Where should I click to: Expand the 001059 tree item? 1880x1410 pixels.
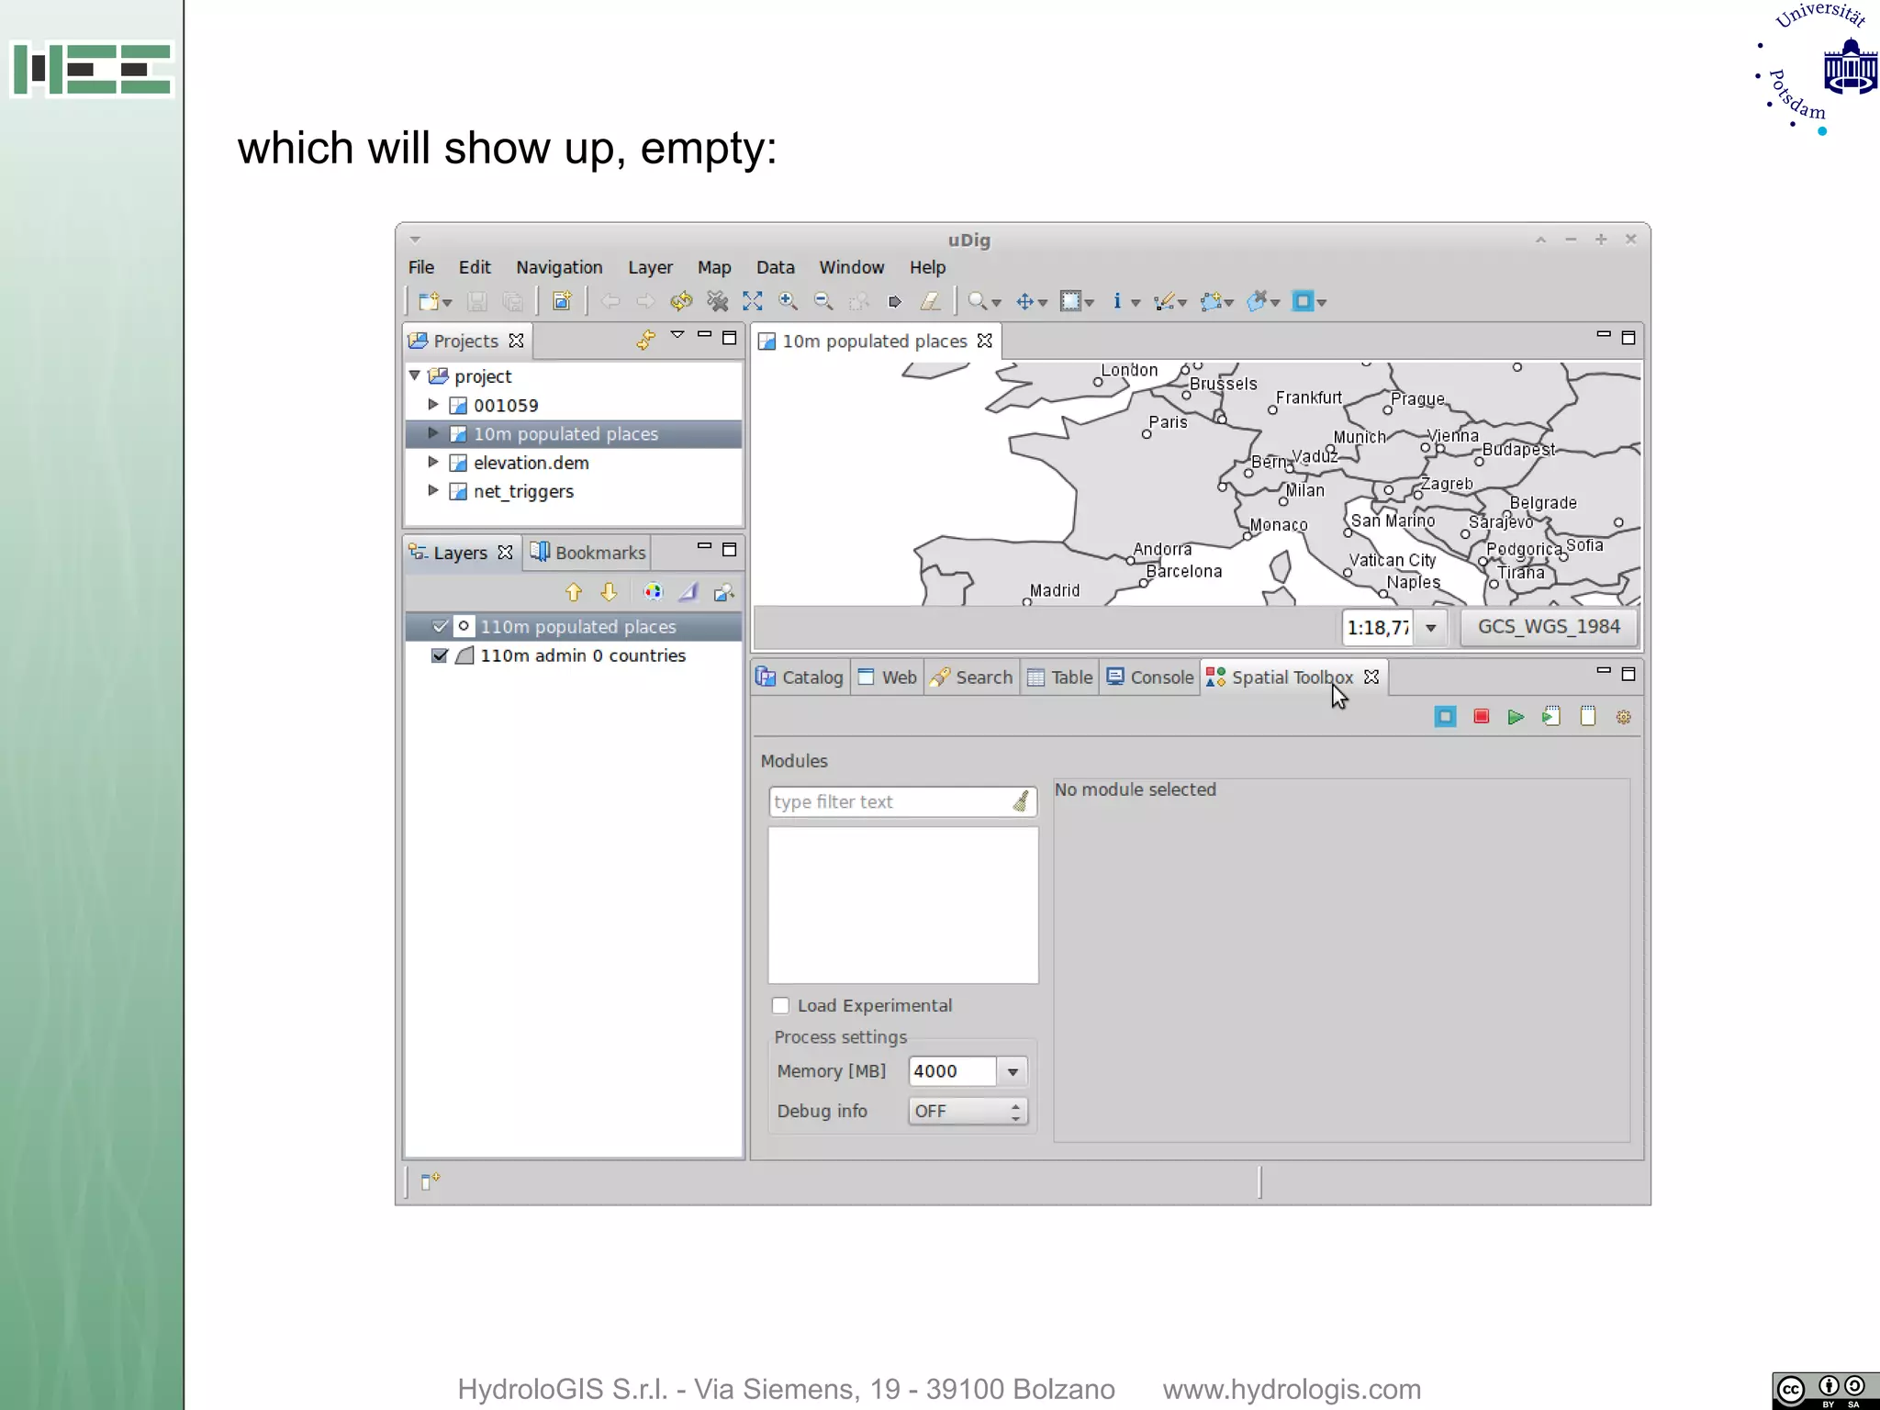click(x=433, y=404)
